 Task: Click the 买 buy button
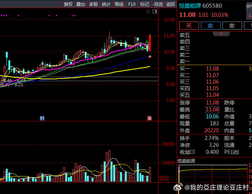pos(189,25)
